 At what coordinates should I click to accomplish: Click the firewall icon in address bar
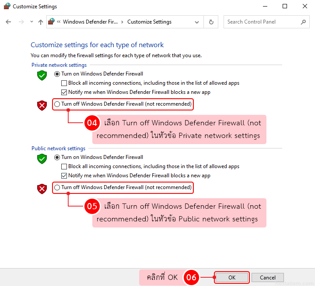pos(52,22)
